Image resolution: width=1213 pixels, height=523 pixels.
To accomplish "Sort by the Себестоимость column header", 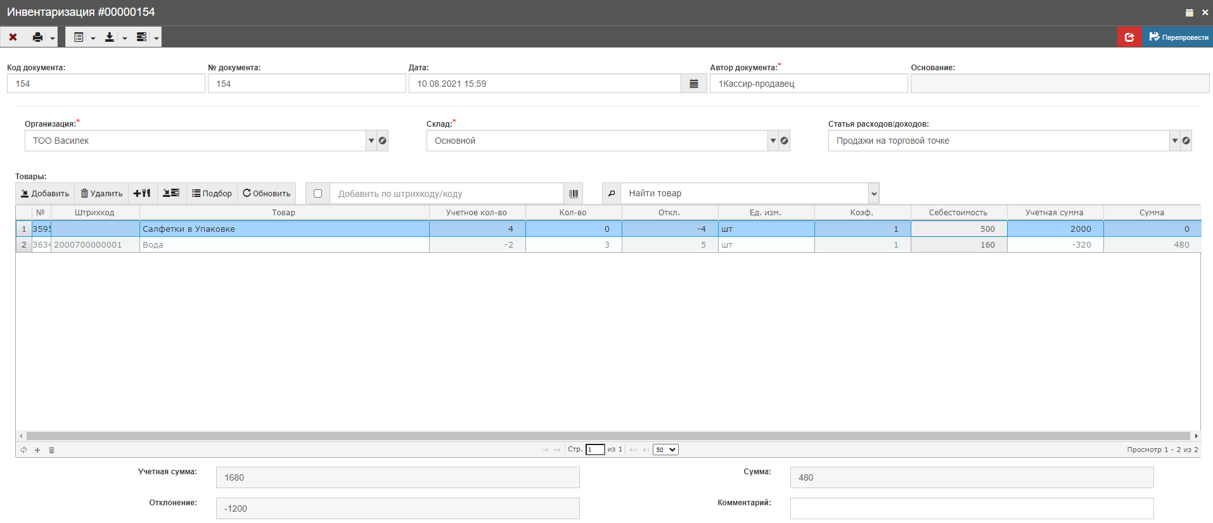I will click(958, 213).
